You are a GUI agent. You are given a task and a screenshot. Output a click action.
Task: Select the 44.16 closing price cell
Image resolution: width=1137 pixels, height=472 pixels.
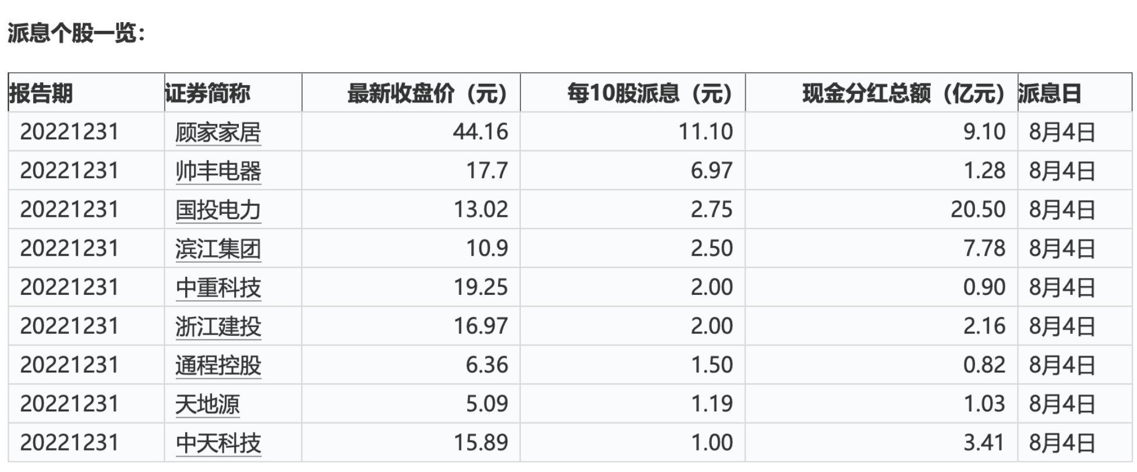[411, 132]
